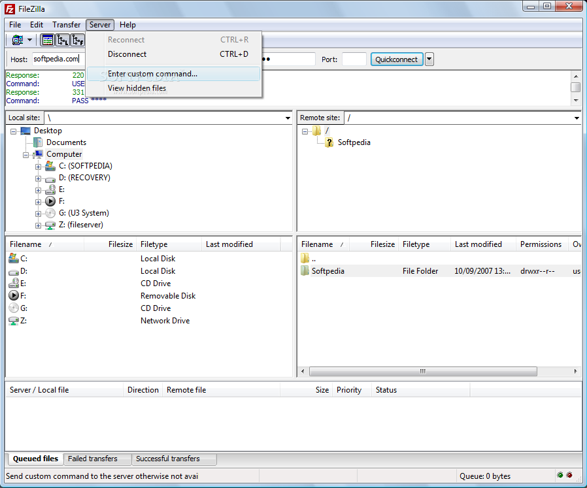The image size is (587, 488).
Task: Select Softpedia folder in remote file list
Action: pyautogui.click(x=439, y=271)
